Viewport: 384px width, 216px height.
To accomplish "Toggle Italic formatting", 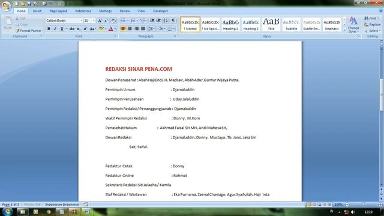I will click(x=55, y=29).
